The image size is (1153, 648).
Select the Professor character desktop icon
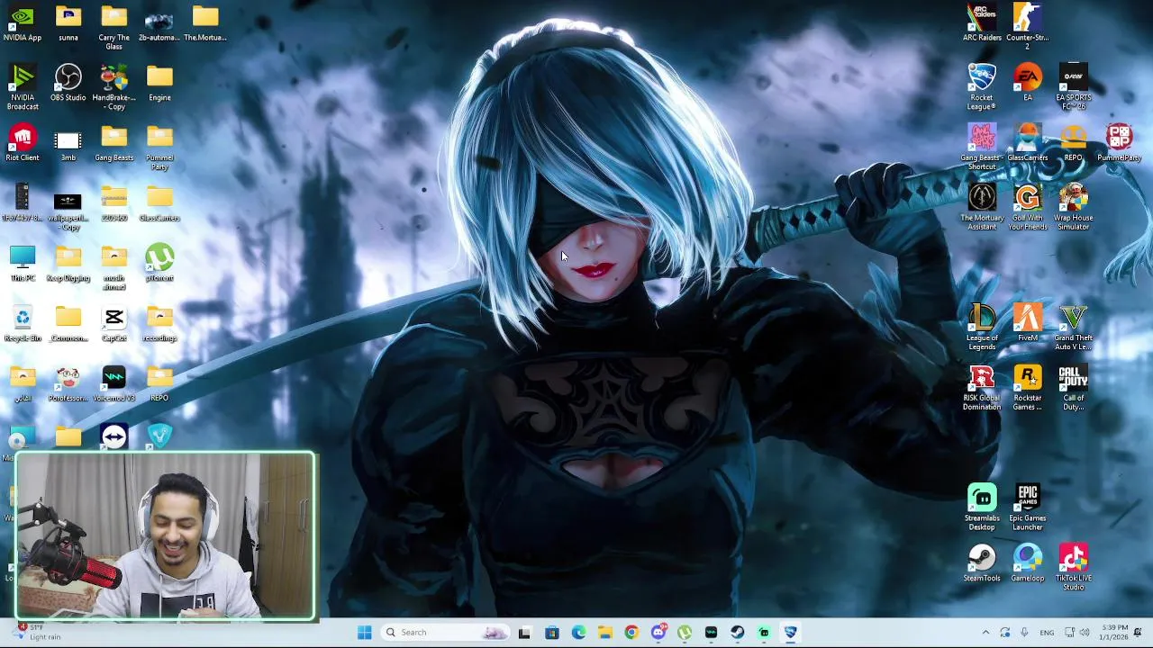68,384
